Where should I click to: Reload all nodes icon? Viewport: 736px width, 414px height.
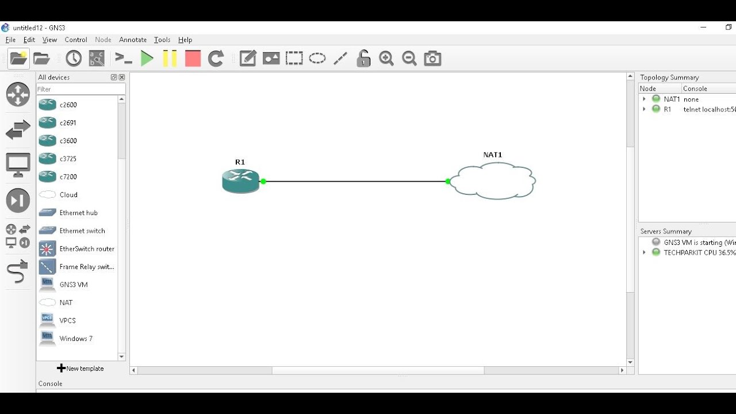216,58
